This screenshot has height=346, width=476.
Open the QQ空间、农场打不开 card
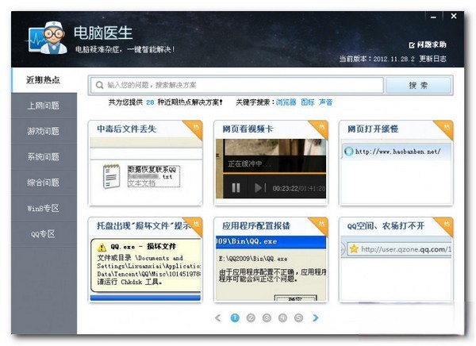[396, 259]
